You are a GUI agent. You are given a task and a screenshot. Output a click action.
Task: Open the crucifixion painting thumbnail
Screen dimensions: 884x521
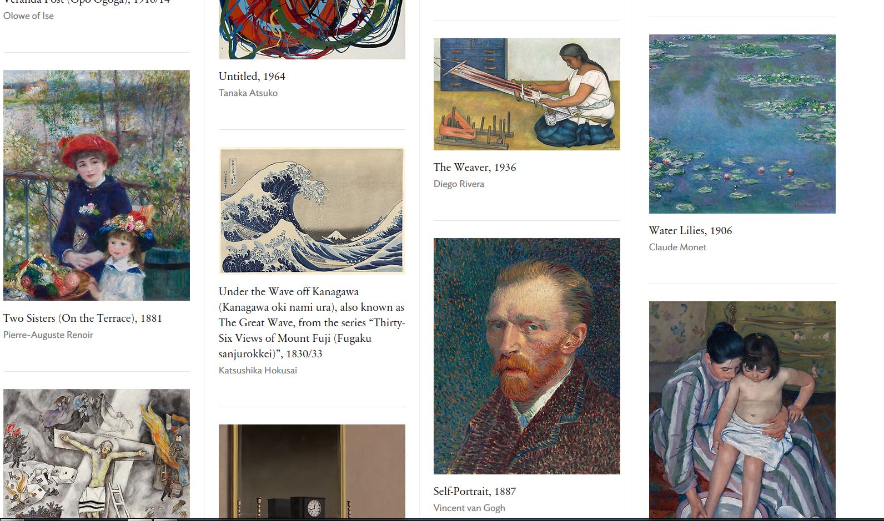97,454
